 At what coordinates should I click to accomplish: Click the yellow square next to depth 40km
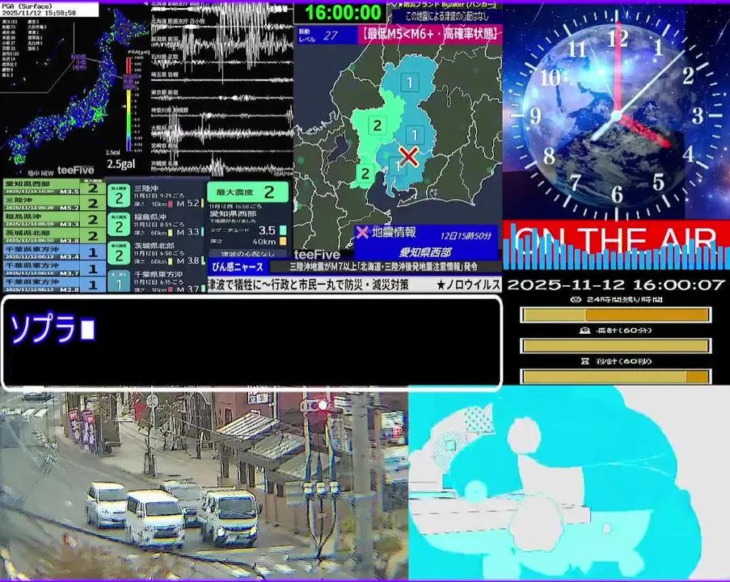point(283,241)
